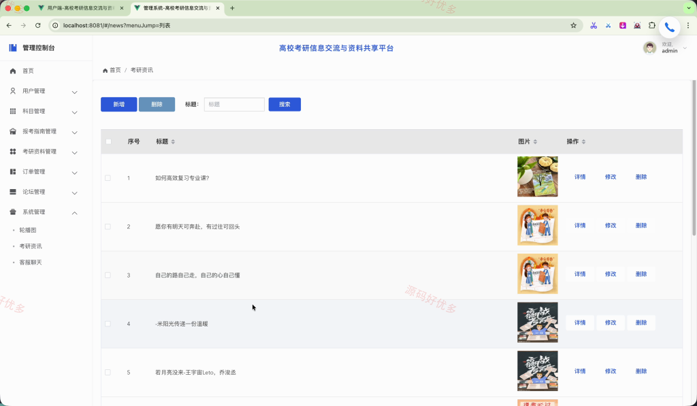Open 客服聊天 submenu item
This screenshot has width=697, height=406.
(x=31, y=263)
